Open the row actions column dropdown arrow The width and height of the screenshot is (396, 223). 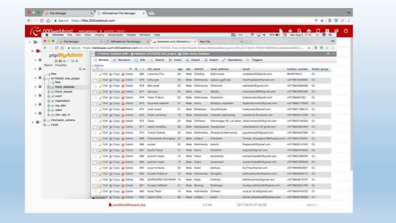[x=131, y=69]
